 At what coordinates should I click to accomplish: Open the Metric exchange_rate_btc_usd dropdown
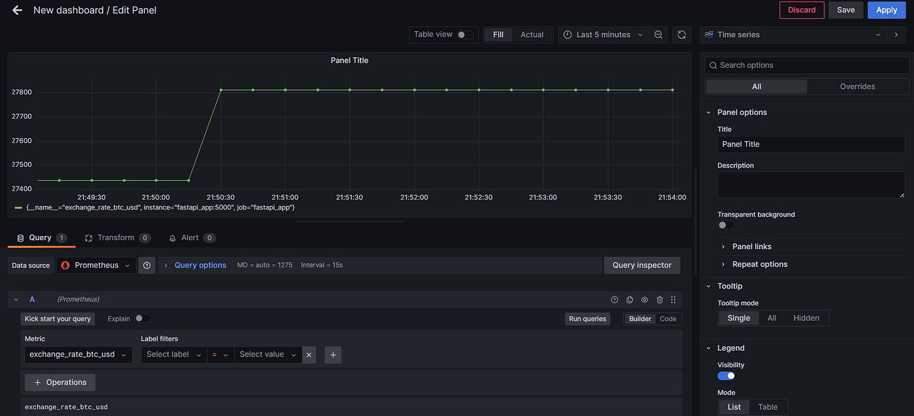78,355
